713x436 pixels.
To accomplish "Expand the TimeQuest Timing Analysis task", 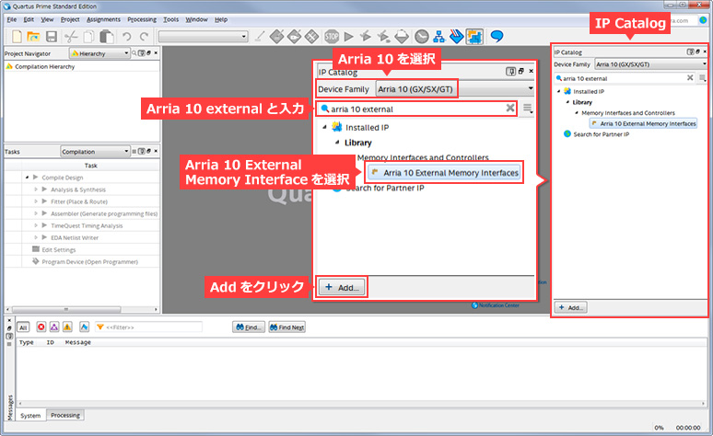I will pos(36,225).
